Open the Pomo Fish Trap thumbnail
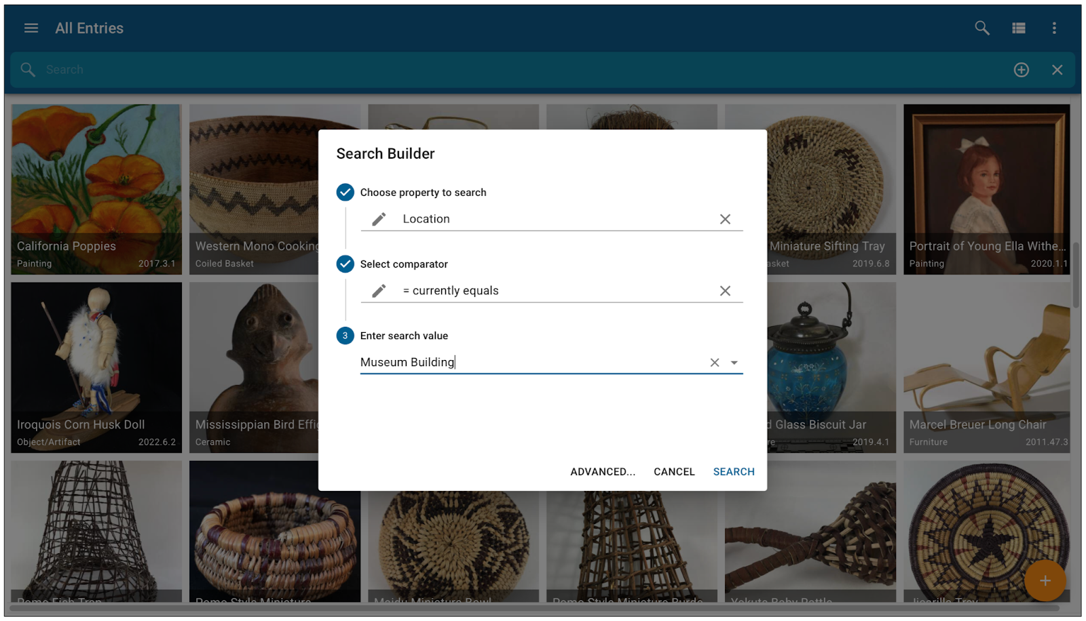 (x=96, y=532)
